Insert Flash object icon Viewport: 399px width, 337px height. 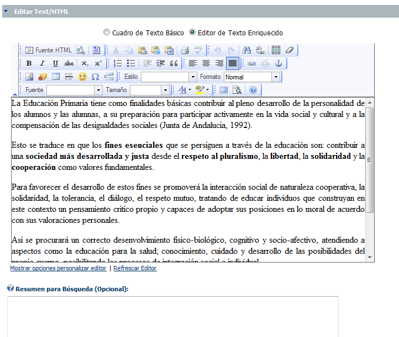pos(43,77)
